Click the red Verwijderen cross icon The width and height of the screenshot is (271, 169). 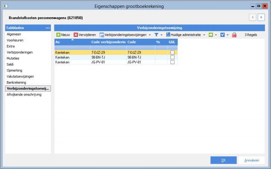click(76, 35)
